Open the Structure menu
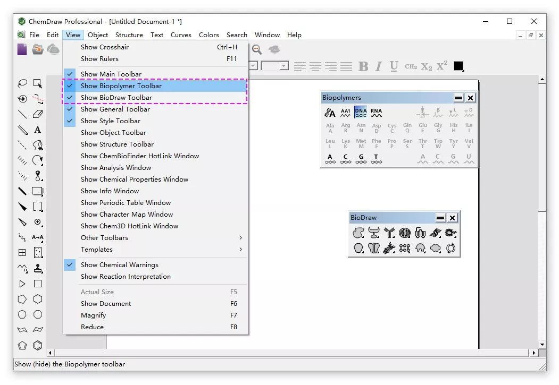 coord(129,35)
